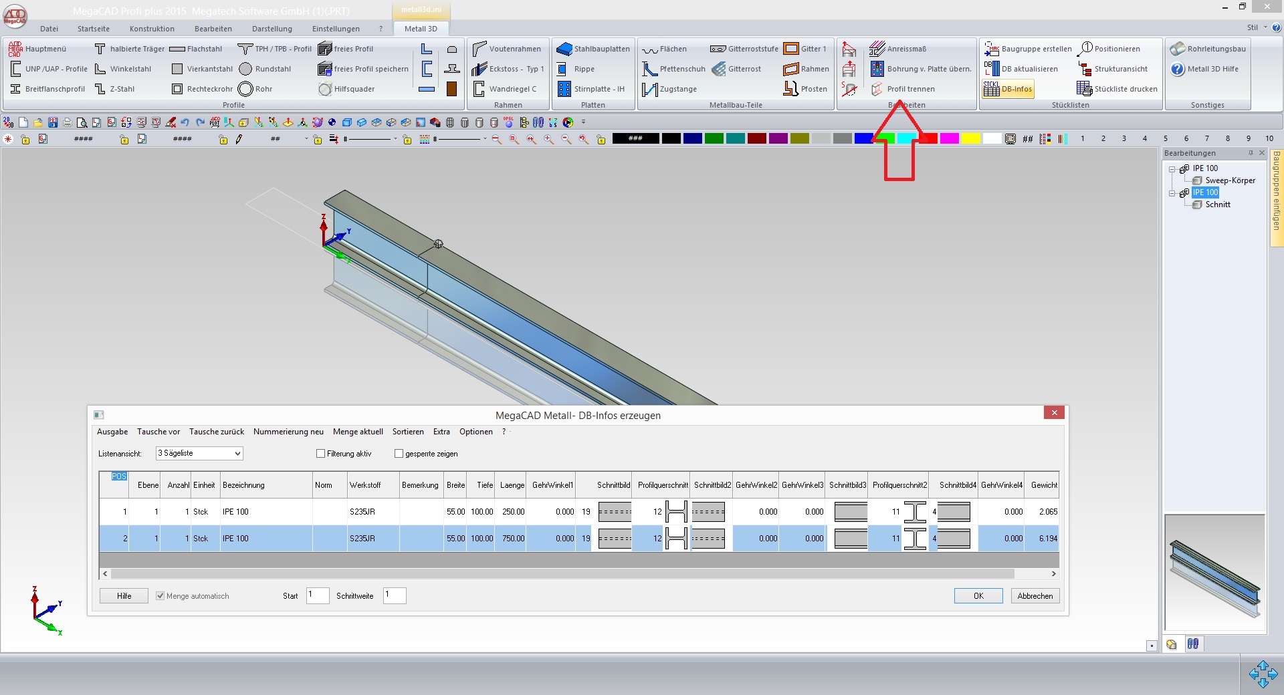The image size is (1284, 695).
Task: Open the Pfosten tool
Action: (x=805, y=89)
